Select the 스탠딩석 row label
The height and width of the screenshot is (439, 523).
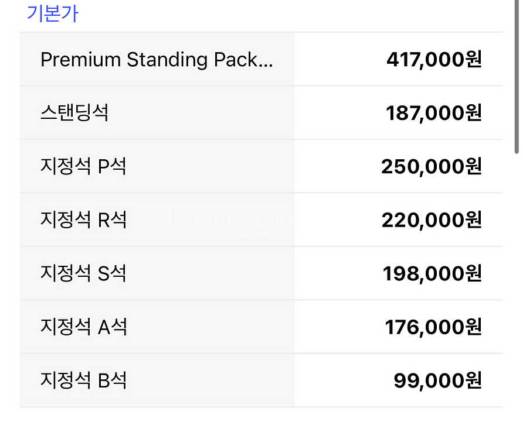point(74,112)
